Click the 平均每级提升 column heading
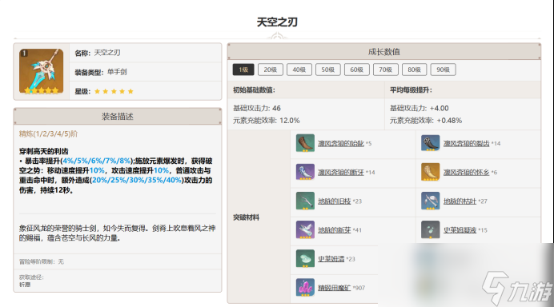 (411, 90)
